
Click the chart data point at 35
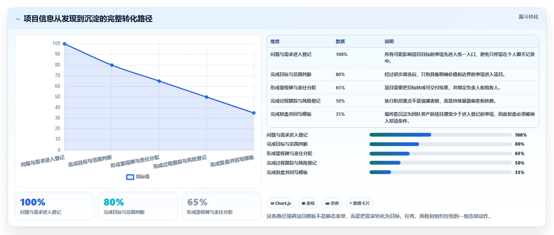tap(254, 113)
